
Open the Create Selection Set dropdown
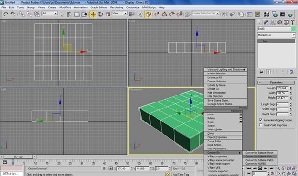tap(217, 13)
